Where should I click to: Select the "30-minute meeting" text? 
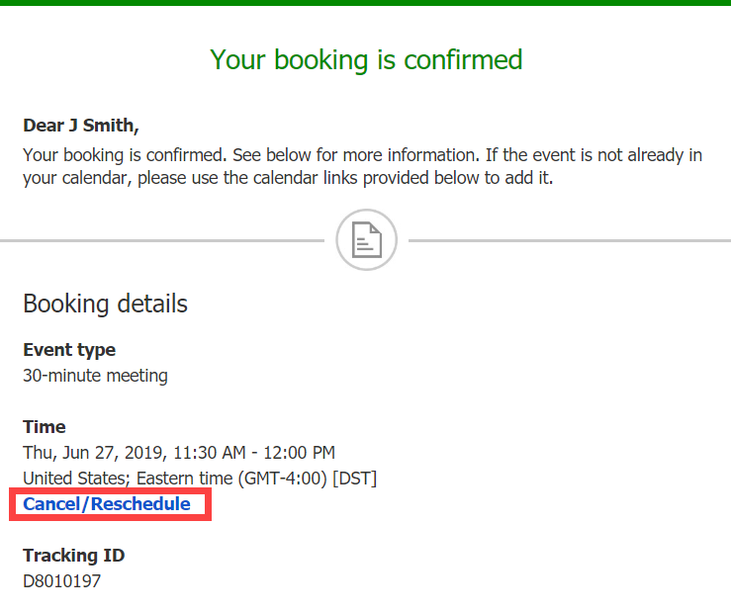tap(95, 376)
